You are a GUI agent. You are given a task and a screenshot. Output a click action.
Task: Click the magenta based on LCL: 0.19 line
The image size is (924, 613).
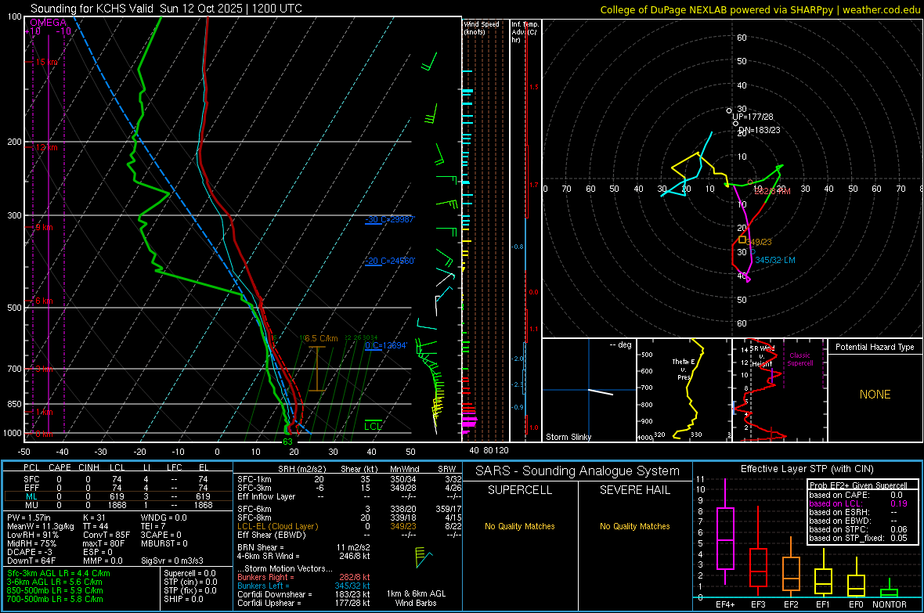[858, 503]
